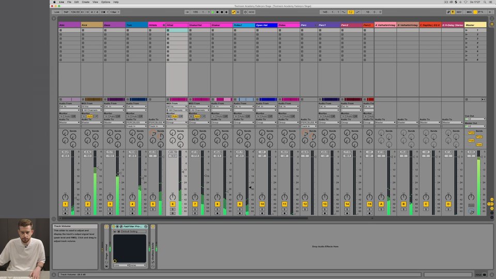Select the Kick track header
496x279 pixels.
coord(92,25)
